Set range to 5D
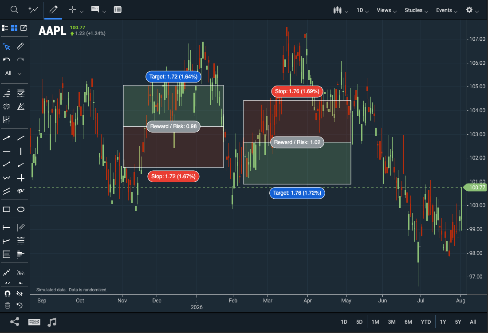 point(359,322)
